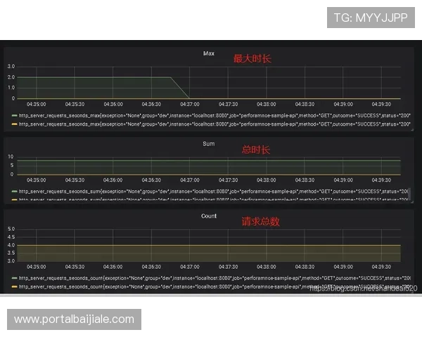Click the Sum legend vertical scrollbar
The height and width of the screenshot is (337, 422).
click(x=409, y=194)
